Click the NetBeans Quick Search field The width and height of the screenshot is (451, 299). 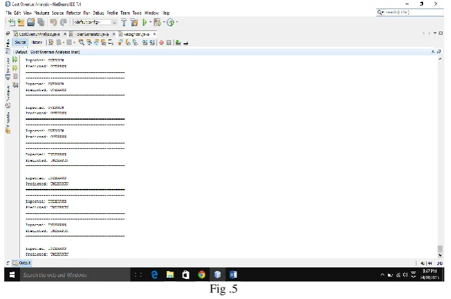410,12
